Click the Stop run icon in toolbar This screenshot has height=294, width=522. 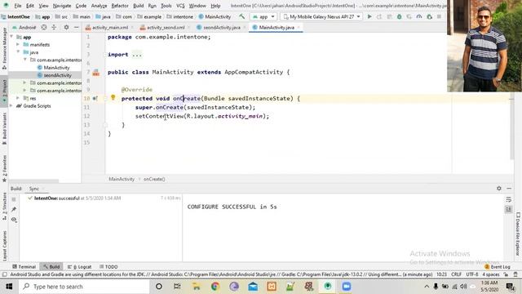click(439, 16)
